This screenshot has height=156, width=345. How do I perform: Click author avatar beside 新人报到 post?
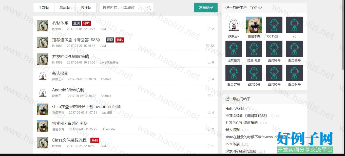pos(43,76)
